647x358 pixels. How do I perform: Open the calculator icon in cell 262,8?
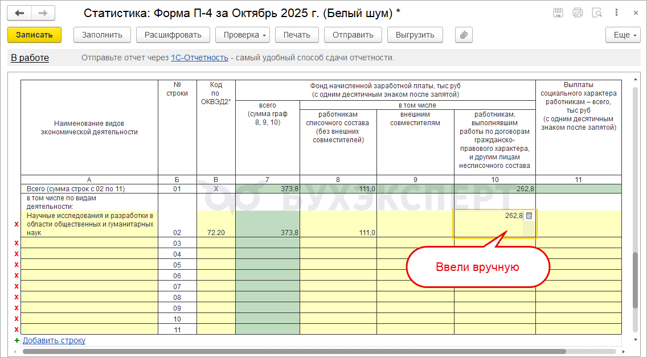529,216
